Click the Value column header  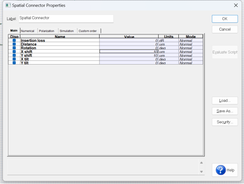click(129, 36)
